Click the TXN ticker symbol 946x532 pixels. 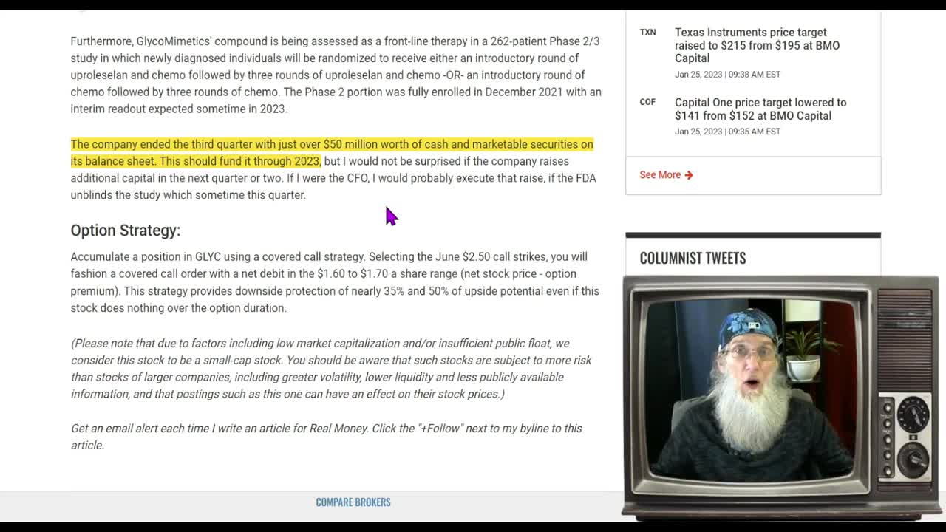click(647, 33)
